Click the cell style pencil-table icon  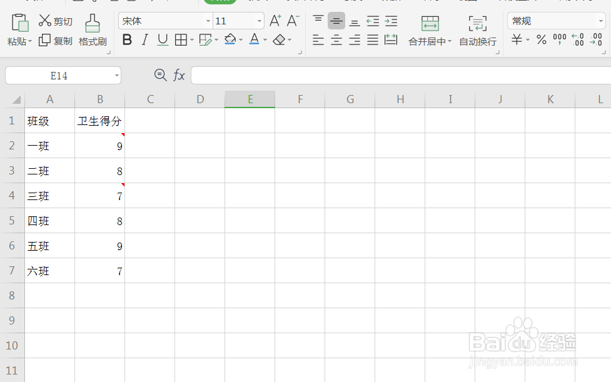pos(205,40)
